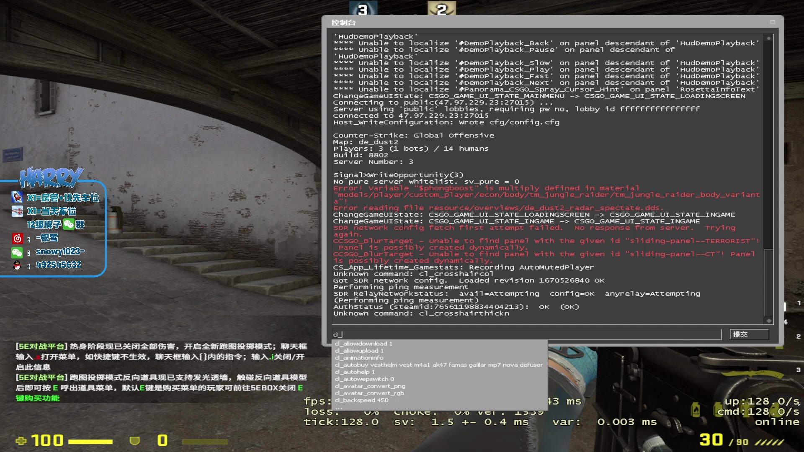
Task: Click the console scrollbar up arrow
Action: click(768, 38)
